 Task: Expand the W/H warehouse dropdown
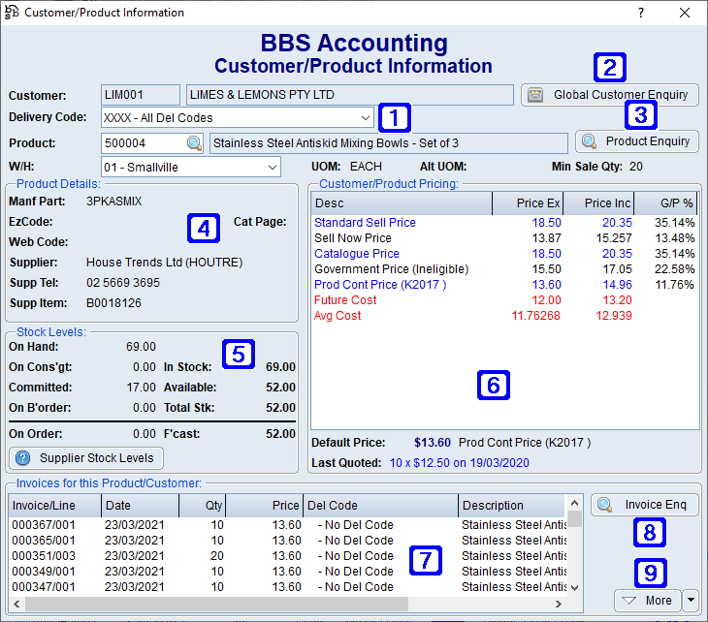[271, 167]
